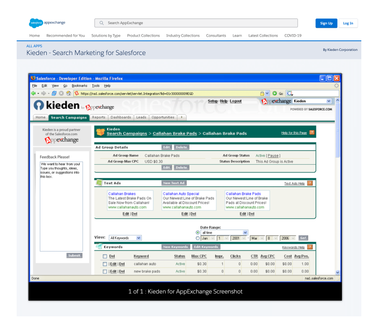Click the New Keywords button

click(176, 247)
